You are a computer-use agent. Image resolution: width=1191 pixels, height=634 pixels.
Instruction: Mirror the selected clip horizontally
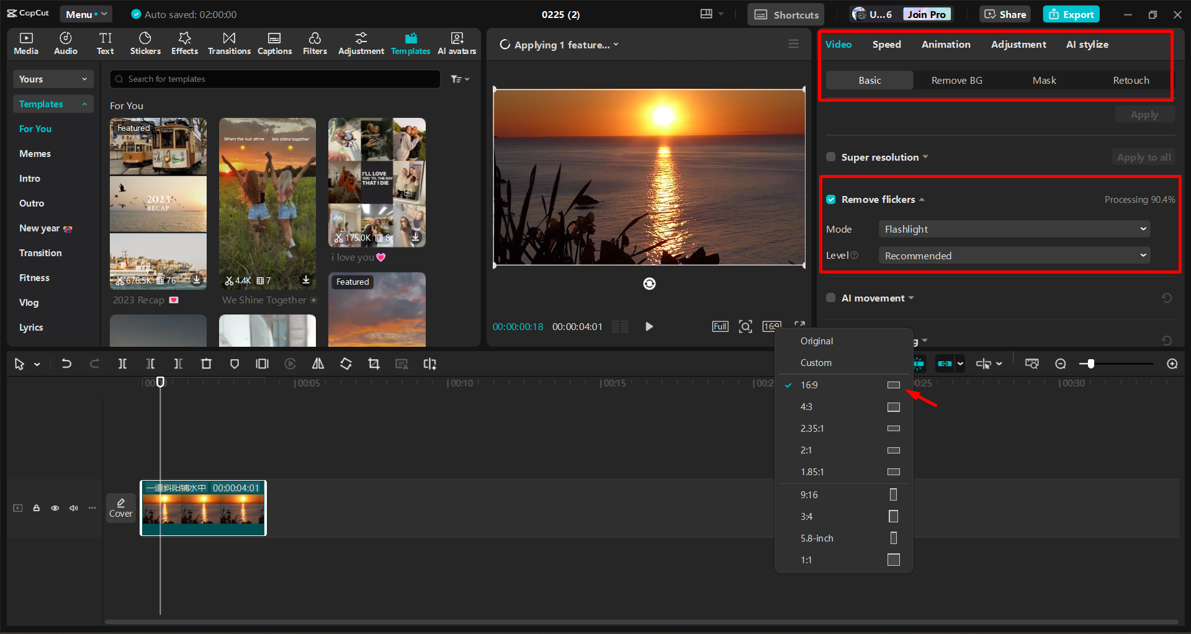[318, 364]
